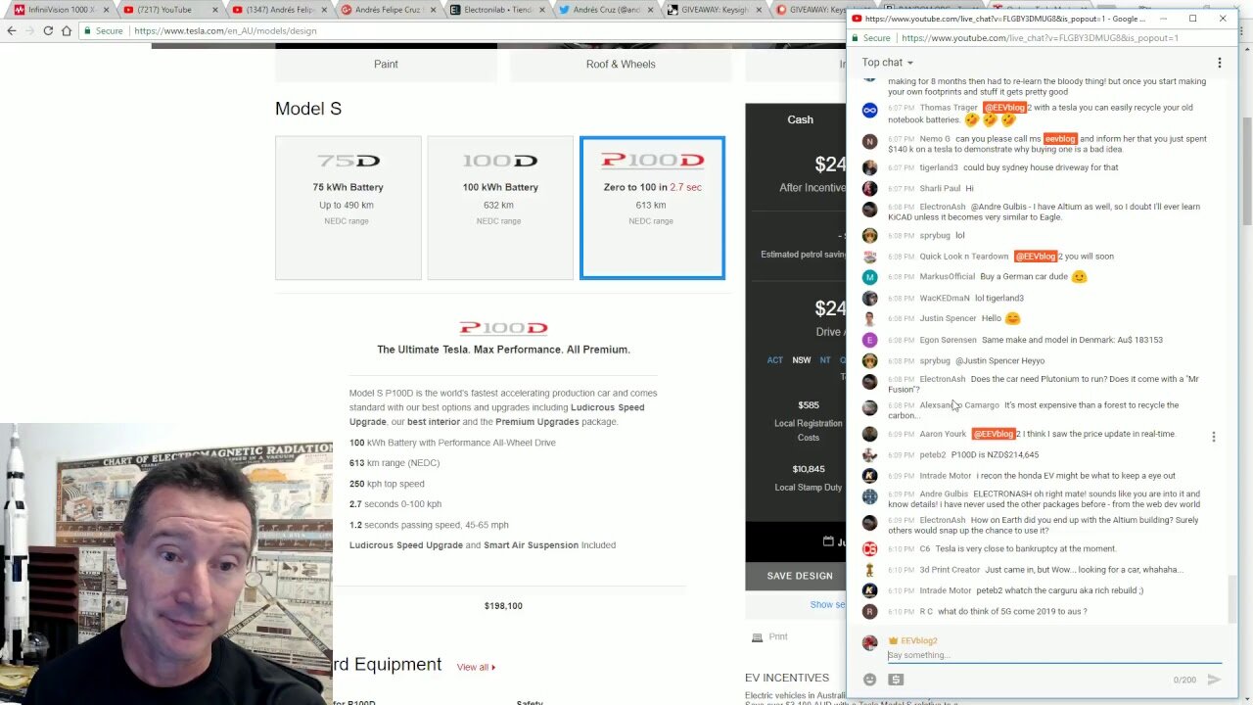Click Egon Sørensen's purple avatar

click(869, 340)
